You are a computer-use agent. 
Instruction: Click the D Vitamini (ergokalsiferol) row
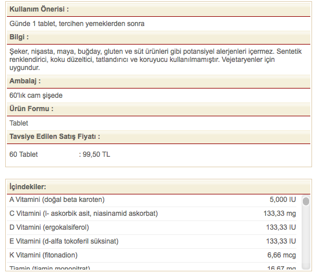pos(152,227)
